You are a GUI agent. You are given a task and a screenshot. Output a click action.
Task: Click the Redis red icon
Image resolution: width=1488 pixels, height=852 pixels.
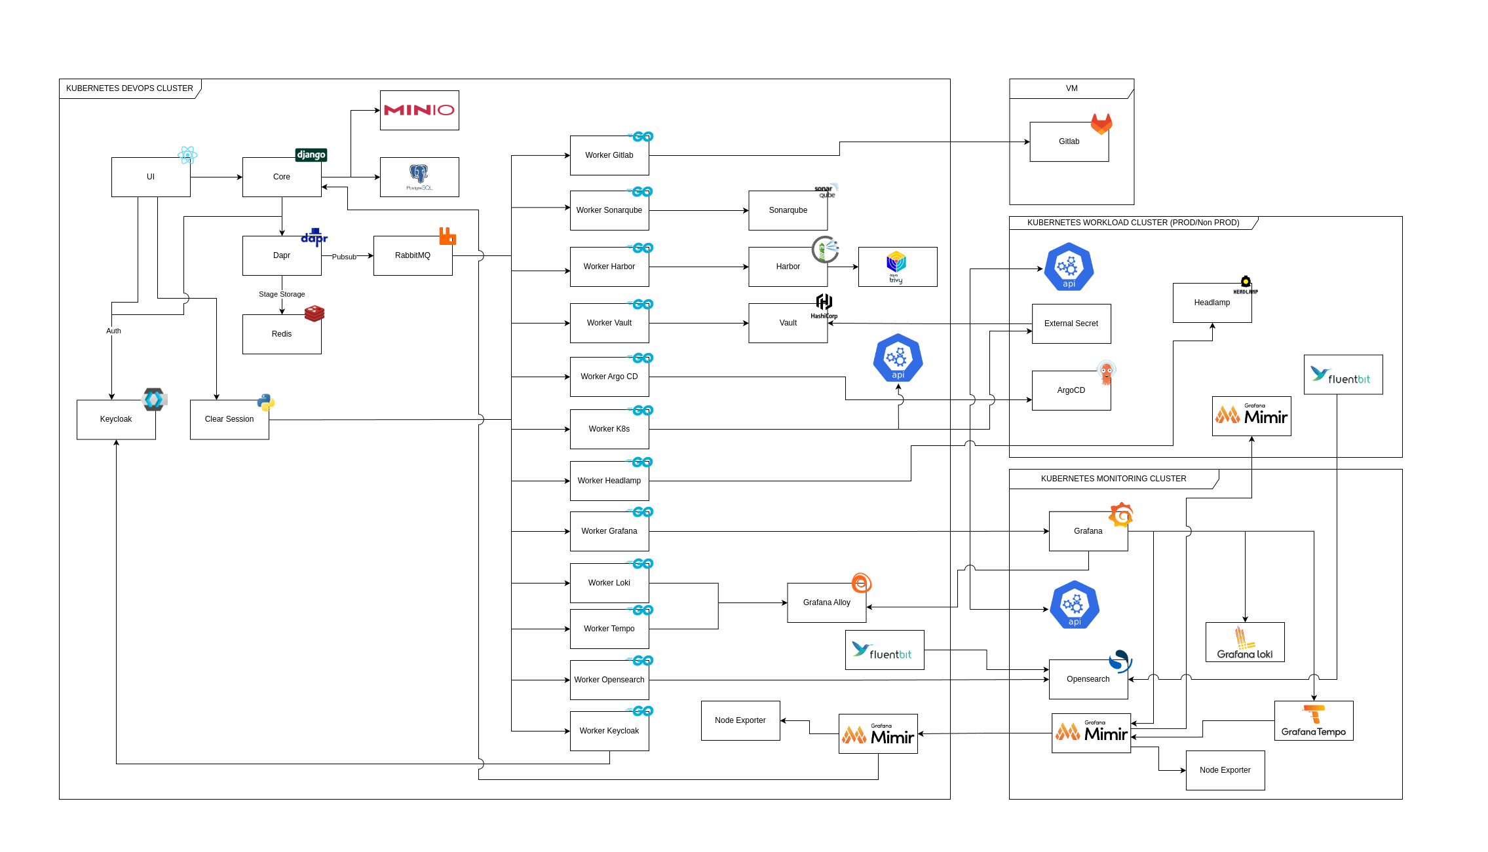315,314
